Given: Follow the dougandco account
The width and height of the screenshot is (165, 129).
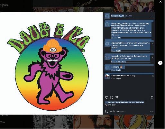Looking at the screenshot, I should tap(129, 16).
